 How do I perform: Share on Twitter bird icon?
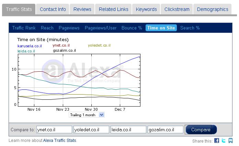tap(224, 141)
